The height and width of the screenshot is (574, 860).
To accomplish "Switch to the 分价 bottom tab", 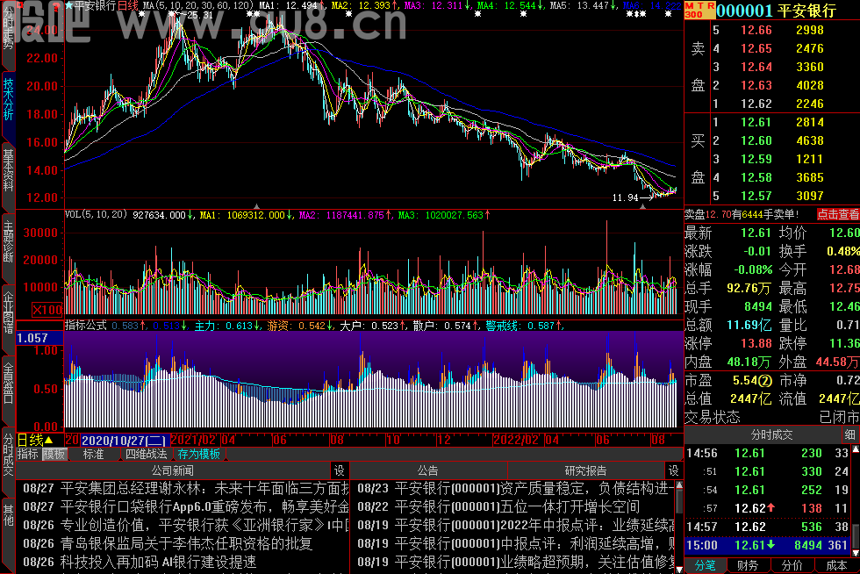I will 792,565.
